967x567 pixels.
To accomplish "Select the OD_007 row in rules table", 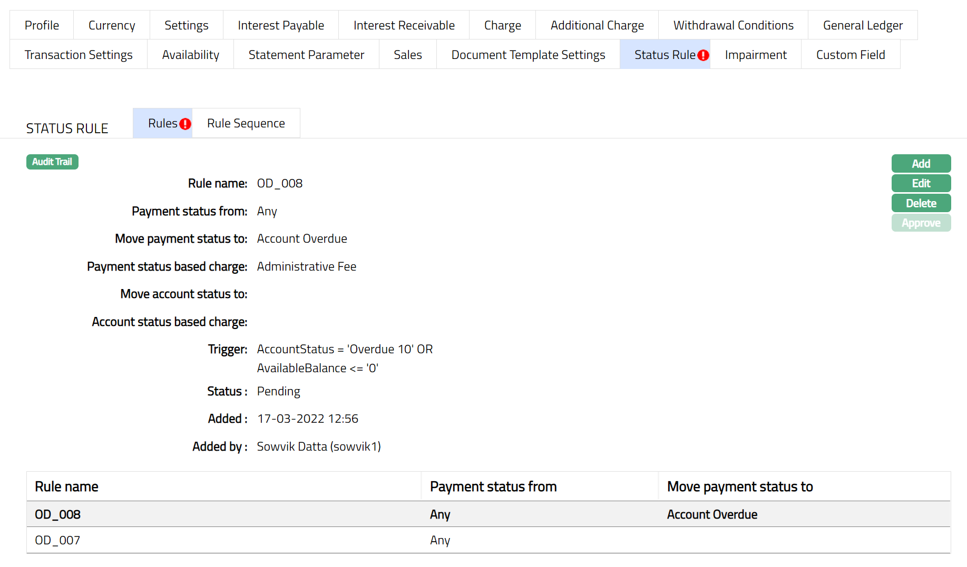I will (57, 540).
